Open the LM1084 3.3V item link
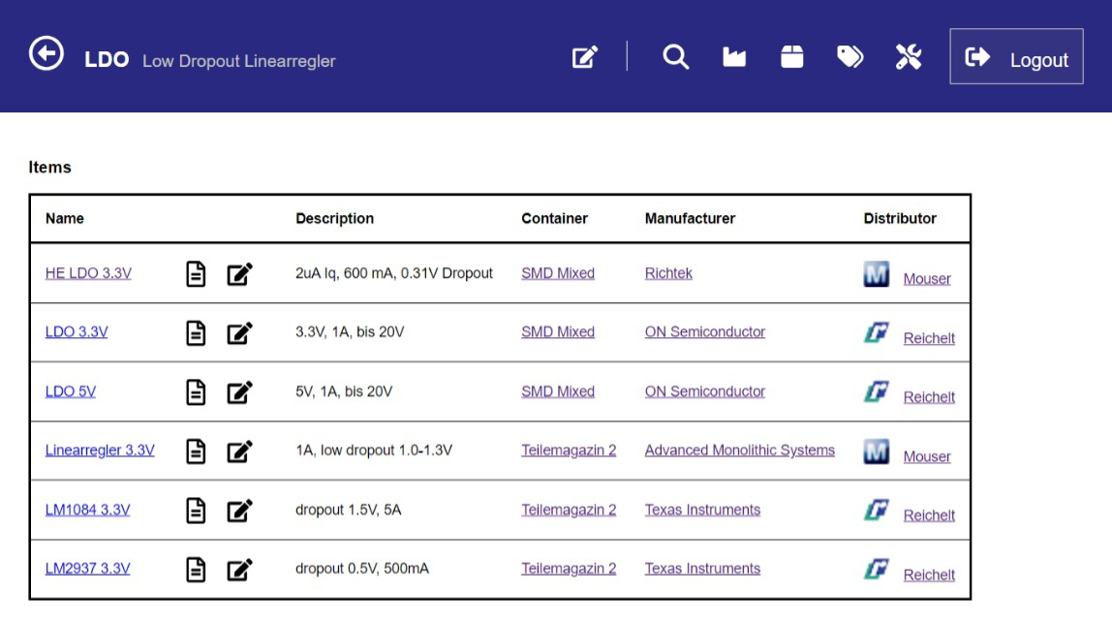This screenshot has height=624, width=1112. pyautogui.click(x=88, y=510)
